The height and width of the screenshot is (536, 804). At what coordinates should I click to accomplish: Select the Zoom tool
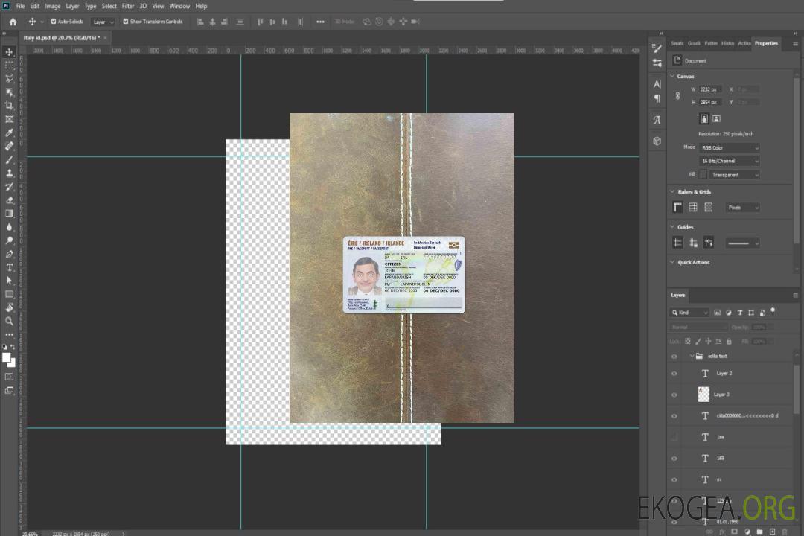pos(9,321)
